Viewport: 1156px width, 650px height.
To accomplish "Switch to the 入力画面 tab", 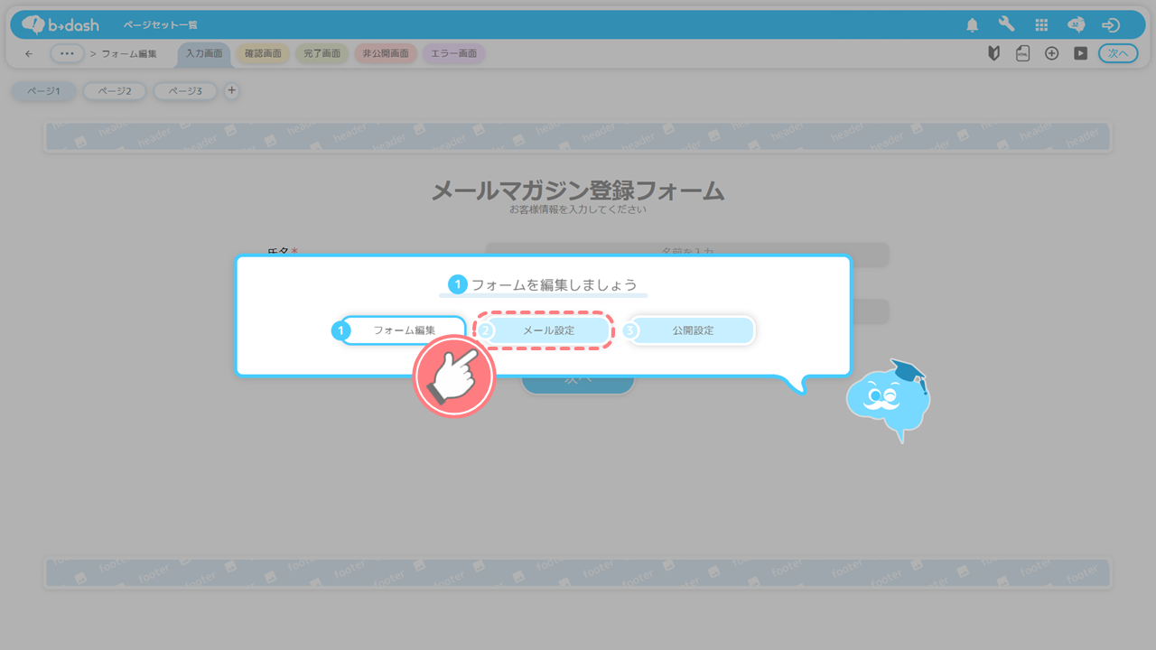I will click(204, 53).
